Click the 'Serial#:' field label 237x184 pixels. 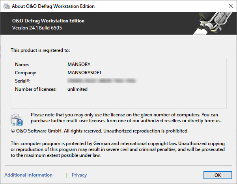tap(23, 81)
